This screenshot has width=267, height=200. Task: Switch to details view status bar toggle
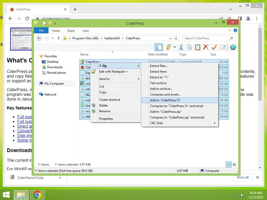click(229, 164)
